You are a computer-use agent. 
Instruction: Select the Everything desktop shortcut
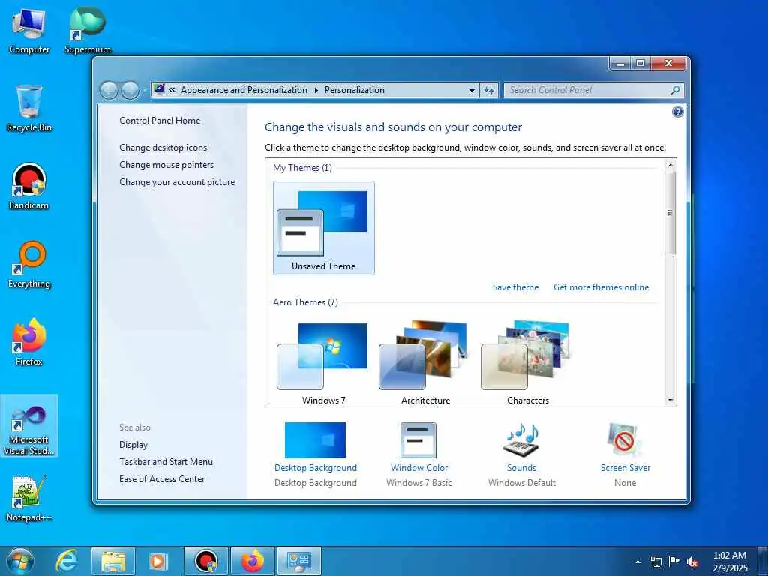[29, 265]
